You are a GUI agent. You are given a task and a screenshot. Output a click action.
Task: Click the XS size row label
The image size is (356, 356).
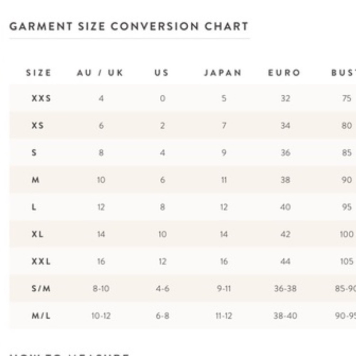pos(37,125)
